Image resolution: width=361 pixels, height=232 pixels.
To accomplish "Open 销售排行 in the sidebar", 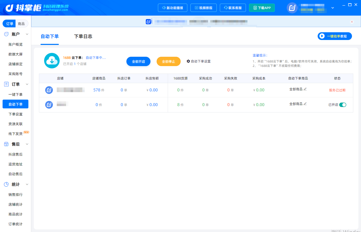I will 15,195.
